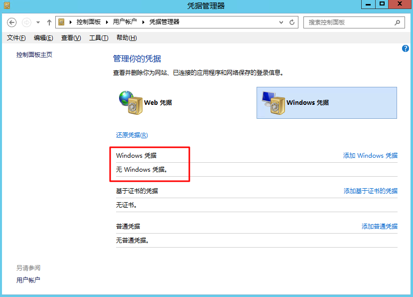Click the 无普通凭据。 text
The height and width of the screenshot is (297, 413).
click(x=133, y=240)
